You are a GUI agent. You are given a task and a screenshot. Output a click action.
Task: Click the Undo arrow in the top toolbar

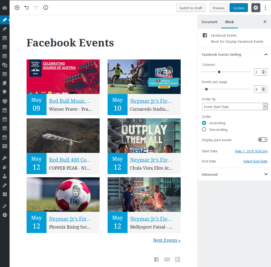pos(26,8)
